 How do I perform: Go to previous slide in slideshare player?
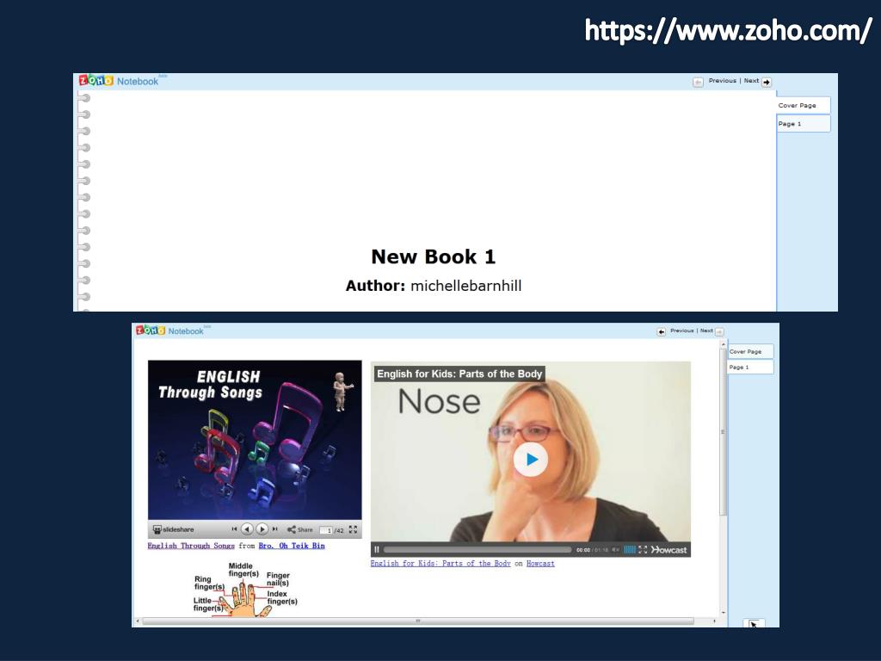click(x=247, y=529)
